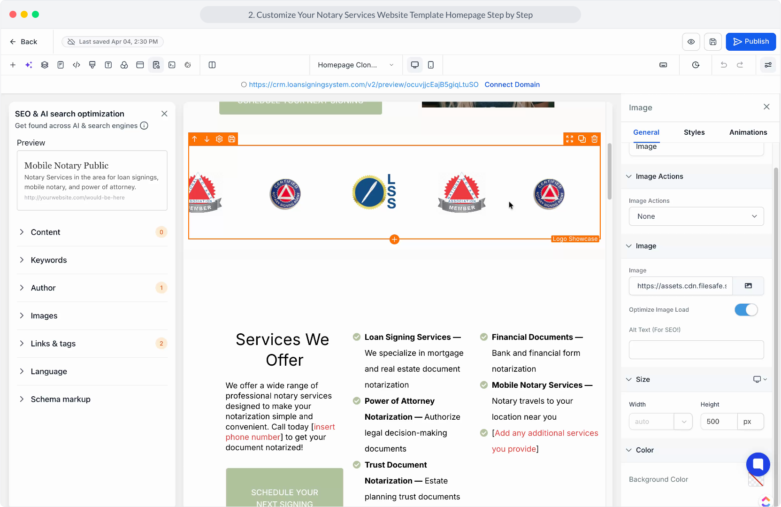The image size is (781, 507).
Task: Expand Logo Showcase section to full width
Action: (x=570, y=139)
